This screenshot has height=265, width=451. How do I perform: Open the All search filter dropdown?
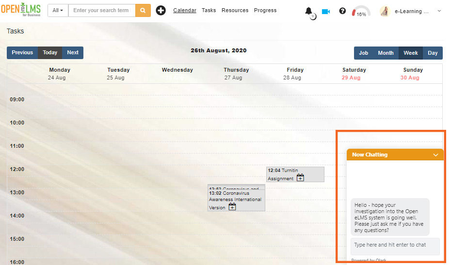58,10
